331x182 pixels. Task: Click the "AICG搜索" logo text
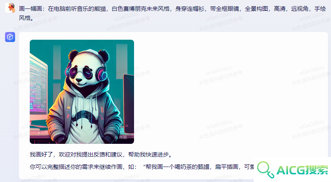pos(302,170)
